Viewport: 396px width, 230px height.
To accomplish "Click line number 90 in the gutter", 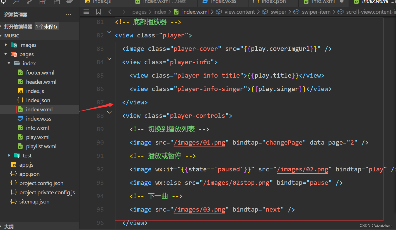I will coord(100,143).
